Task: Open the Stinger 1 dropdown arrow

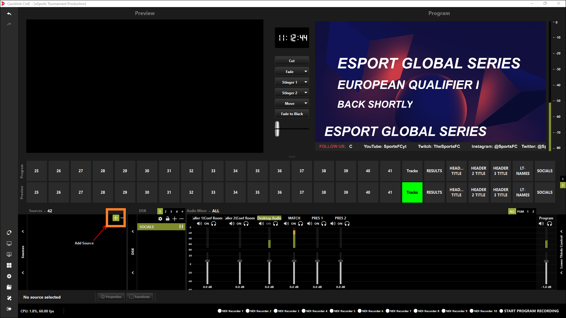Action: click(x=306, y=82)
